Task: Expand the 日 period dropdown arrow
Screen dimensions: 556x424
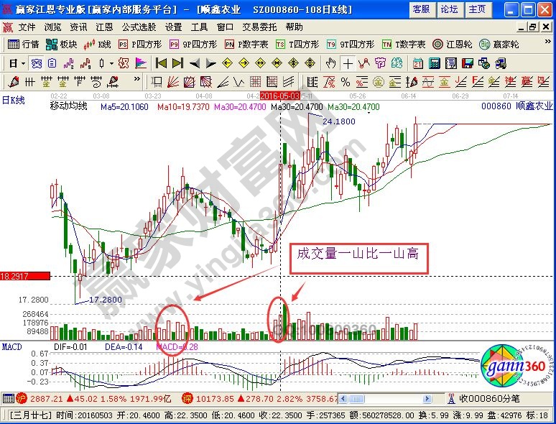Action: 23,63
